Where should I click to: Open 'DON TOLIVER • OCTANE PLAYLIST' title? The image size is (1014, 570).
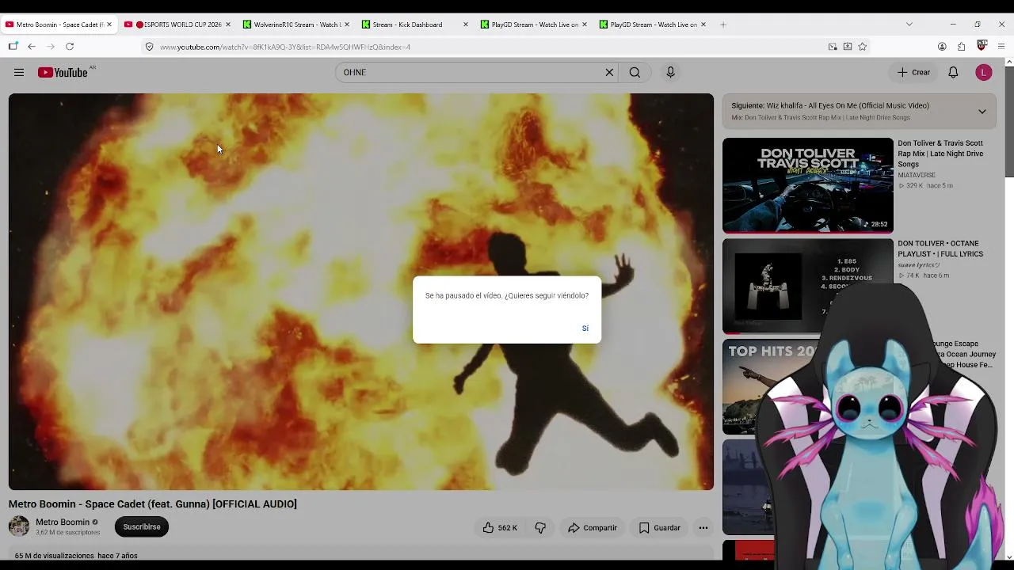pos(940,249)
